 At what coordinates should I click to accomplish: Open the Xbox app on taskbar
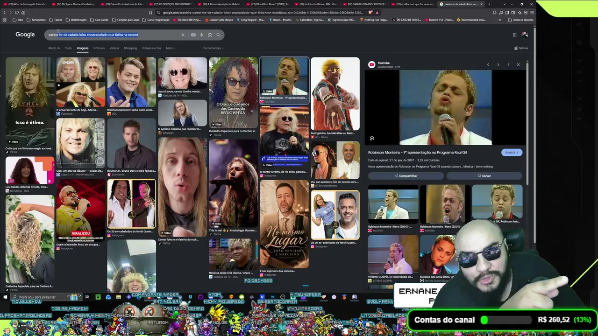[x=98, y=297]
